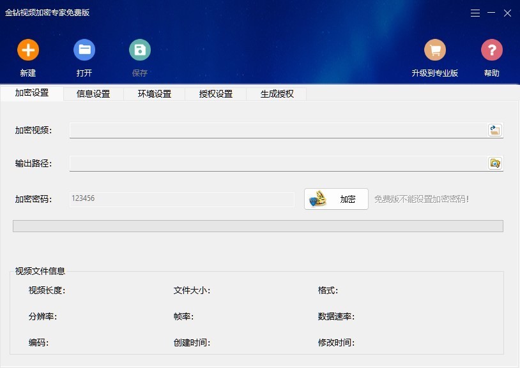Open Help via the question mark icon

click(x=492, y=50)
